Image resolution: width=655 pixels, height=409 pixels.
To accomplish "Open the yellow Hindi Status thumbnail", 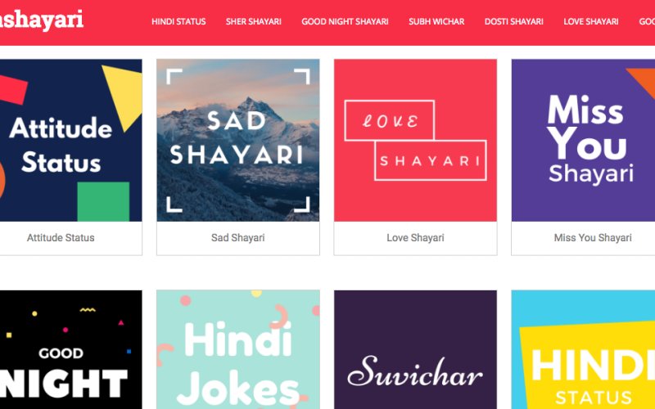I will [x=583, y=350].
